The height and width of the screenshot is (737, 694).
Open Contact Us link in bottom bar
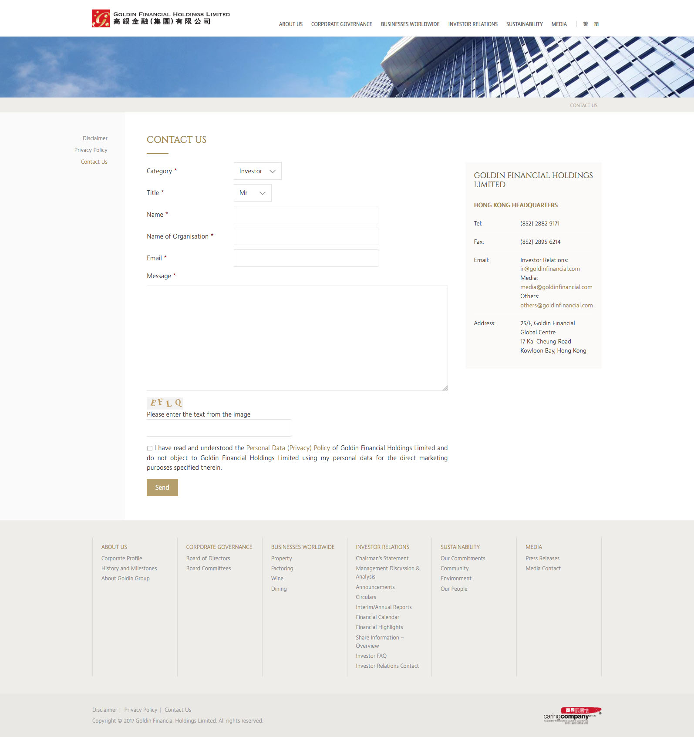[178, 710]
